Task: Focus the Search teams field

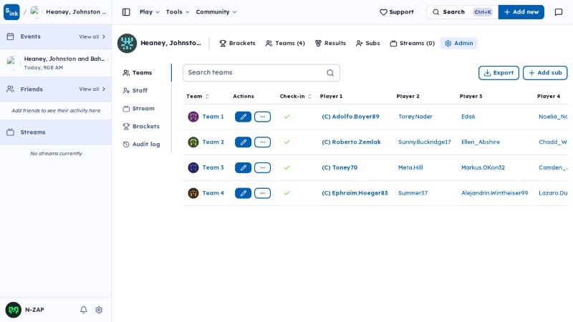Action: (261, 73)
